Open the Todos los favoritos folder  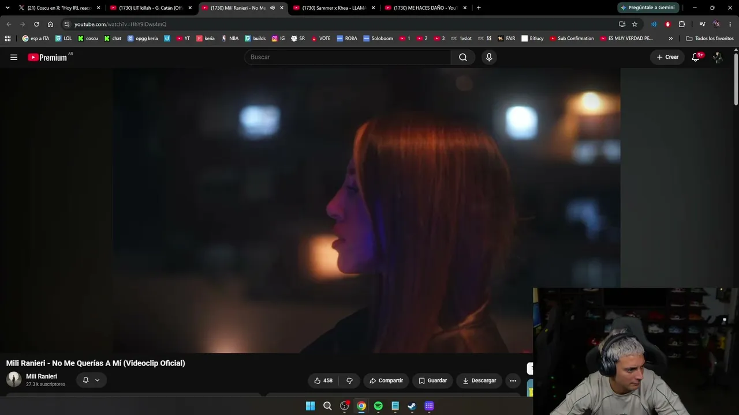click(x=710, y=39)
